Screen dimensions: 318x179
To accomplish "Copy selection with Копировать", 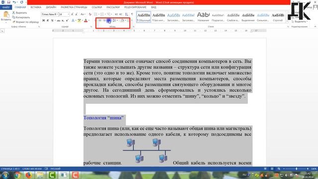I will (x=21, y=17).
